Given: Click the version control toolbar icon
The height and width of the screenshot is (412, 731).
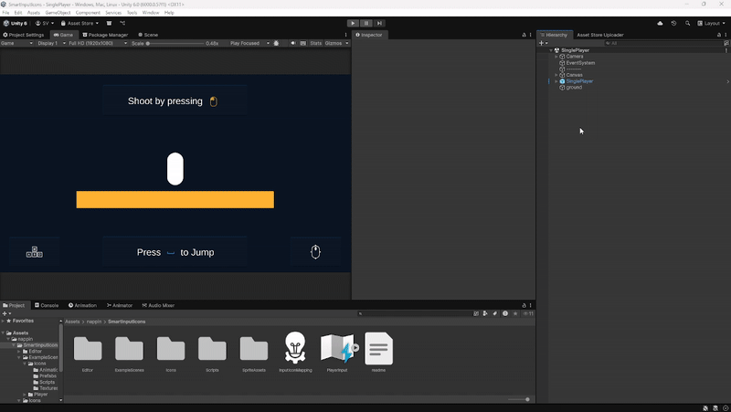Looking at the screenshot, I should [122, 24].
